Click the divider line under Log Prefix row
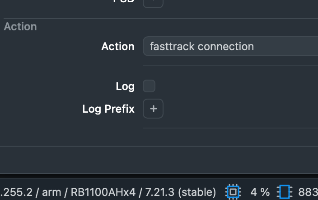The image size is (318, 200). [x=230, y=128]
